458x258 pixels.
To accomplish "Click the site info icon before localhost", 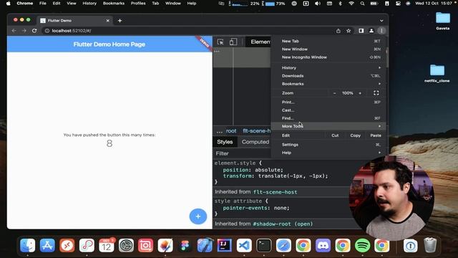I will point(47,31).
